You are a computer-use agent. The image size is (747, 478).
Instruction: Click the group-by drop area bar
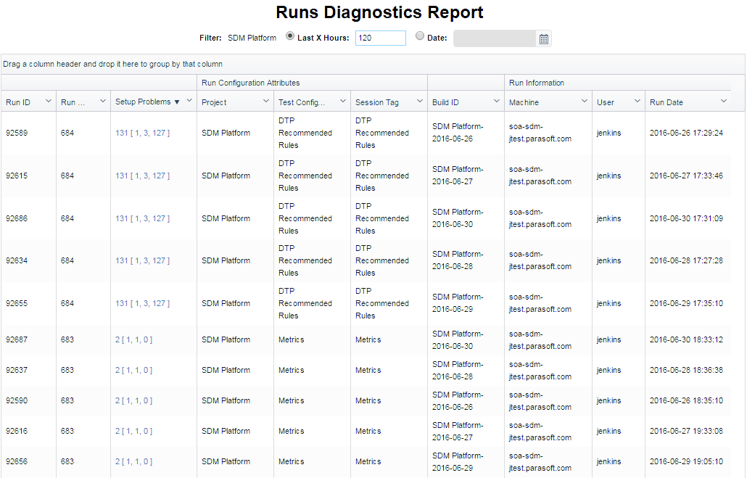coord(373,64)
